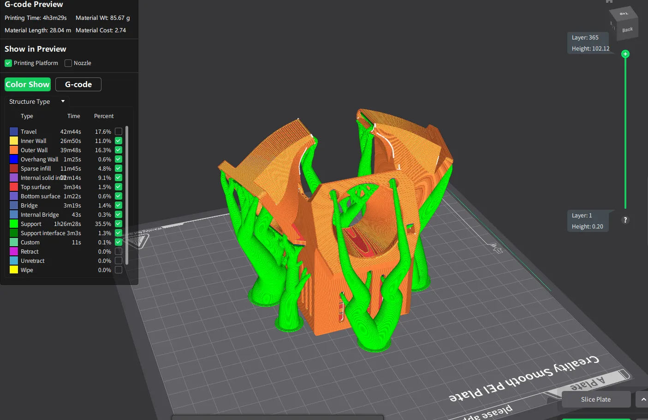Click the 'Layer: 365' label
The width and height of the screenshot is (648, 420).
pos(585,37)
